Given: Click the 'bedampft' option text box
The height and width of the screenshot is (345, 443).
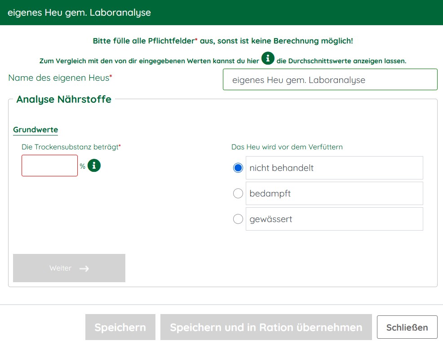Looking at the screenshot, I should point(334,193).
